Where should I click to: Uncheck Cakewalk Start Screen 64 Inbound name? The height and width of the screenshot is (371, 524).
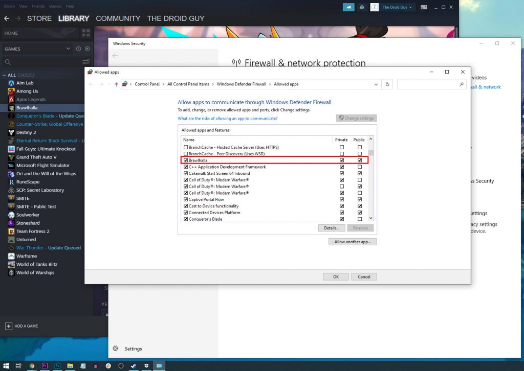pyautogui.click(x=186, y=173)
